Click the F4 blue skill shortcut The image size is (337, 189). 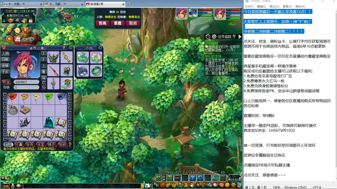[x=192, y=178]
